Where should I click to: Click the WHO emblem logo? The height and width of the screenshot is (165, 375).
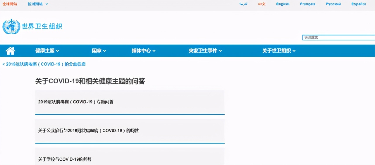tap(11, 26)
